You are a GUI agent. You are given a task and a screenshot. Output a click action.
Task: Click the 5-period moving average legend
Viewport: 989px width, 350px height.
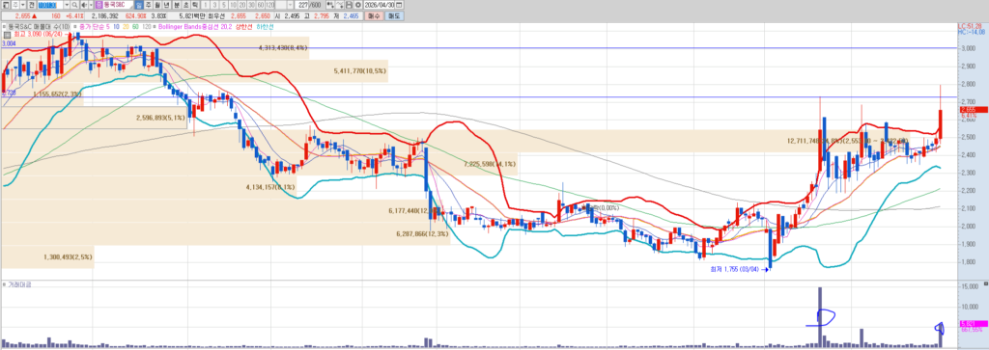[107, 26]
